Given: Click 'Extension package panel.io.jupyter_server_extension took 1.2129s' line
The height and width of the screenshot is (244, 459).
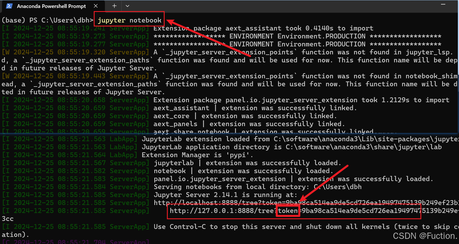Looking at the screenshot, I should click(302, 100).
